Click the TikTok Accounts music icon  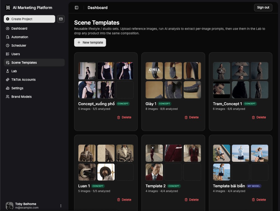(x=7, y=80)
